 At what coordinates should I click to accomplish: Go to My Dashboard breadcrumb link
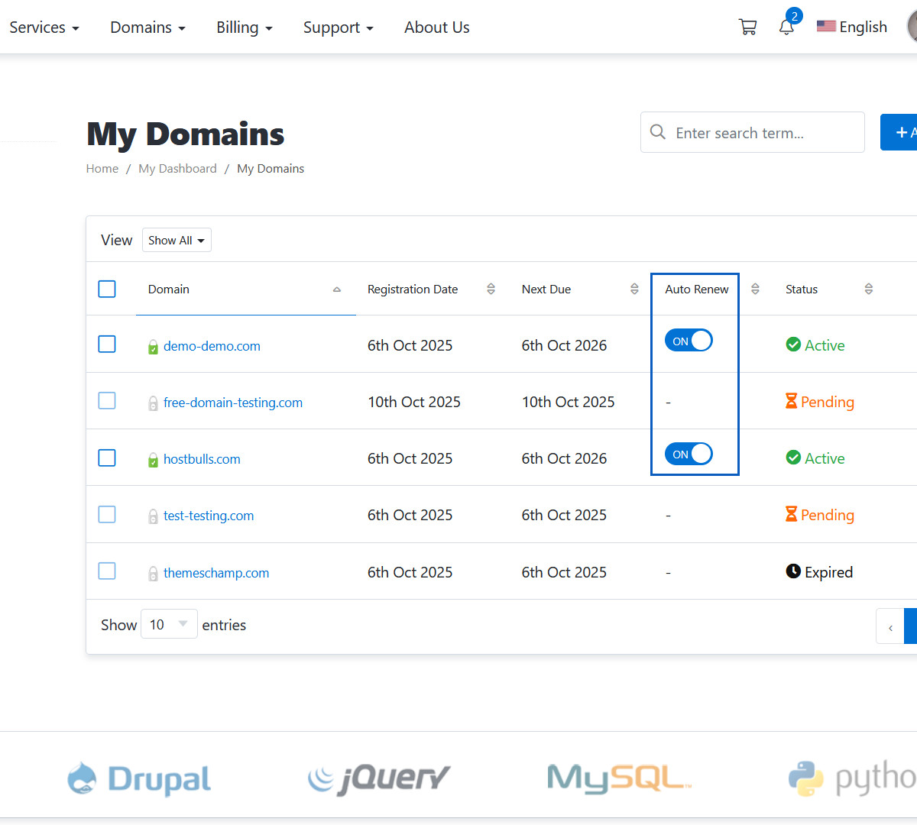[x=177, y=169]
